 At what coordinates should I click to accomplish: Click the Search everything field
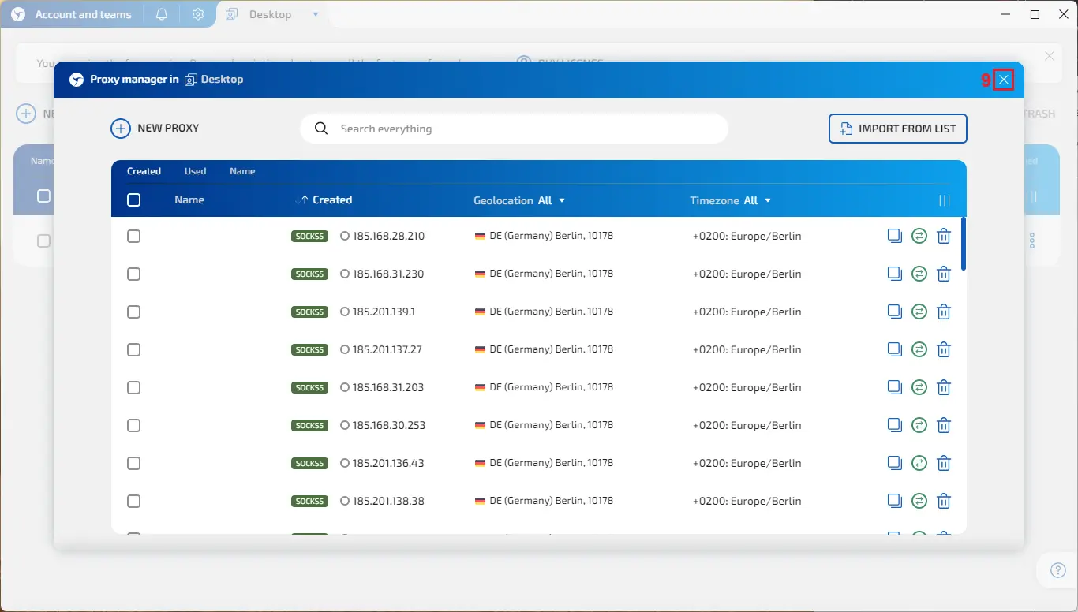click(x=514, y=129)
